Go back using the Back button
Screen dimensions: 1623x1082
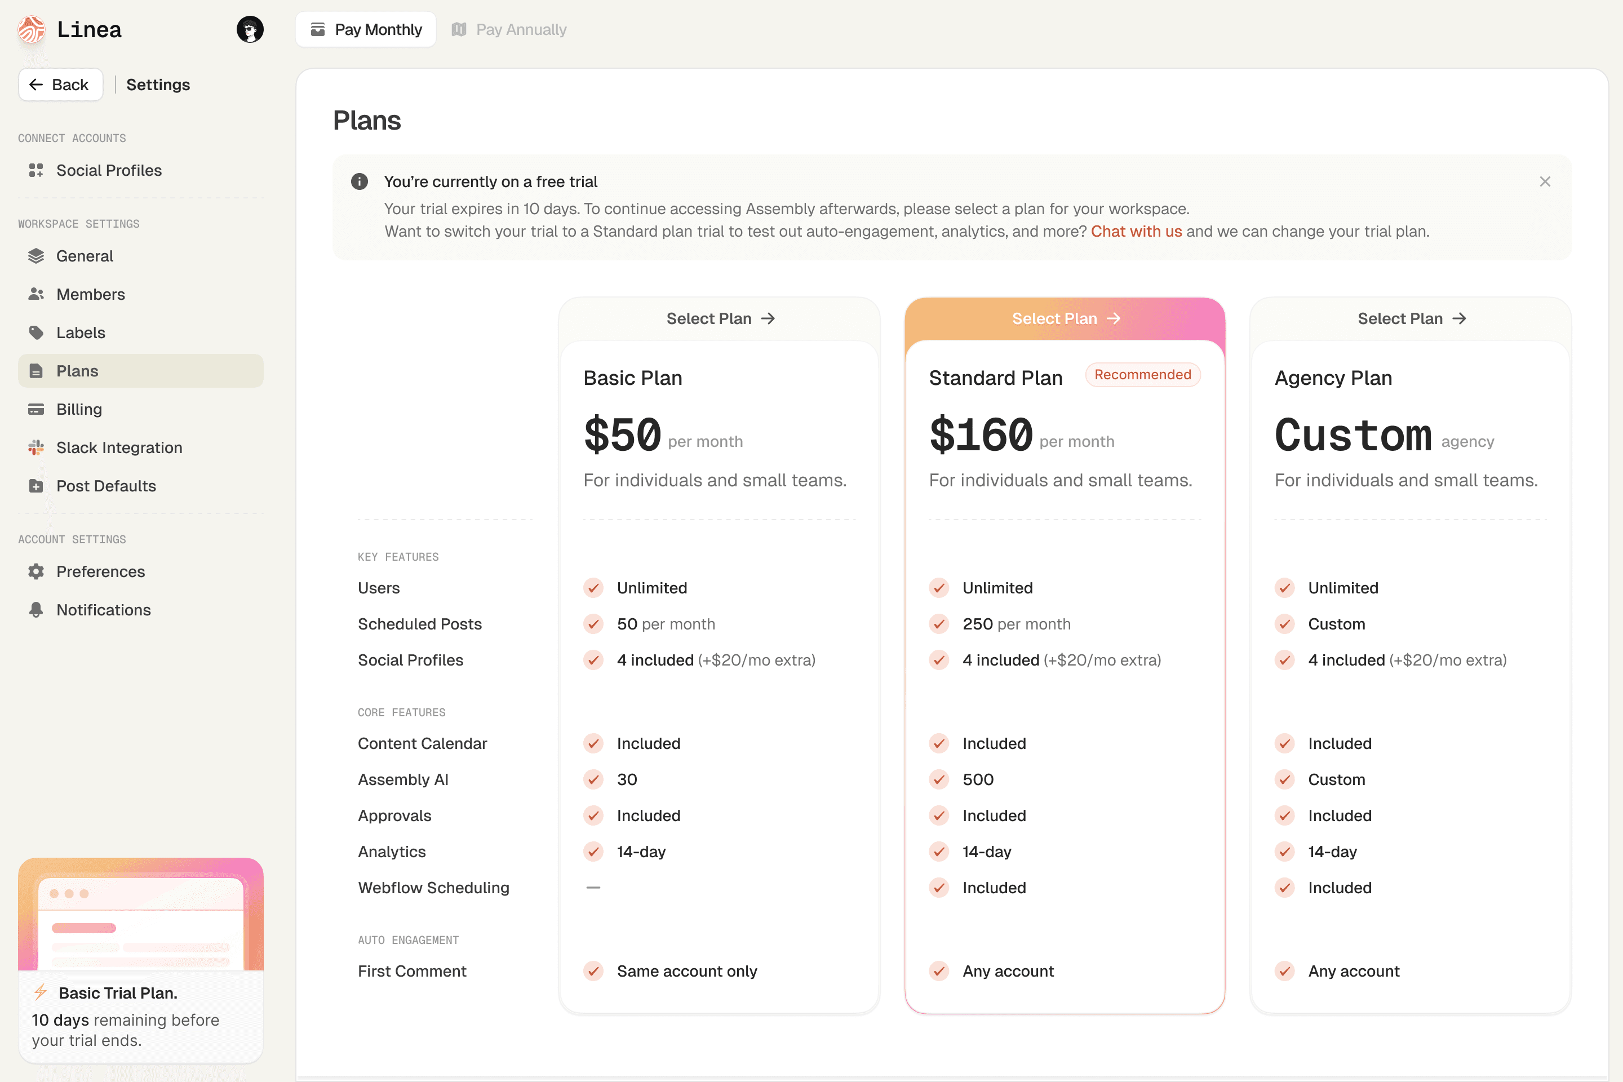point(61,85)
